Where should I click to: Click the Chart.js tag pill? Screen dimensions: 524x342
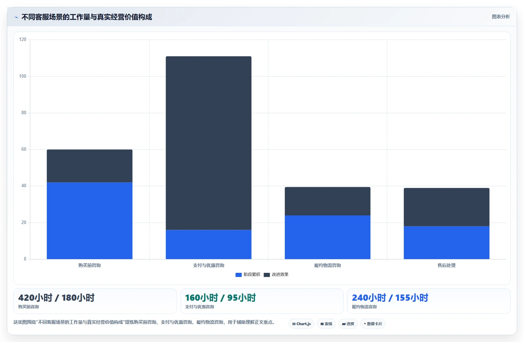point(301,324)
